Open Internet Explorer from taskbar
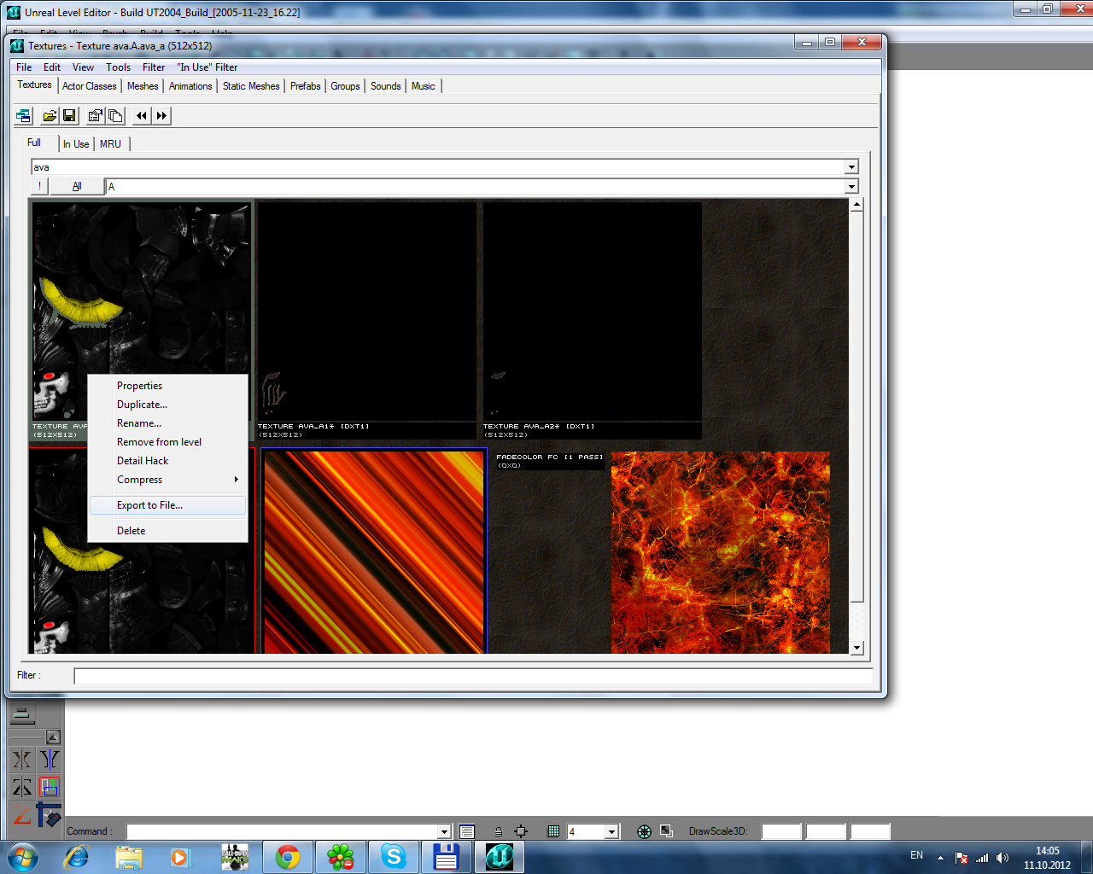This screenshot has height=874, width=1093. click(x=77, y=857)
